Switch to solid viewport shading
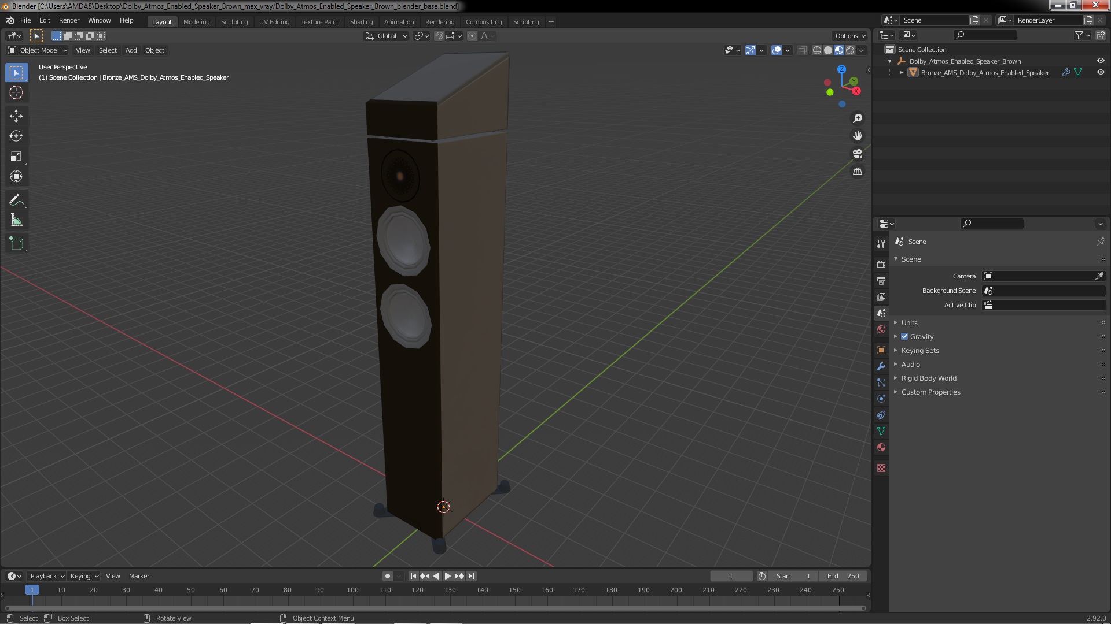1111x624 pixels. tap(828, 50)
